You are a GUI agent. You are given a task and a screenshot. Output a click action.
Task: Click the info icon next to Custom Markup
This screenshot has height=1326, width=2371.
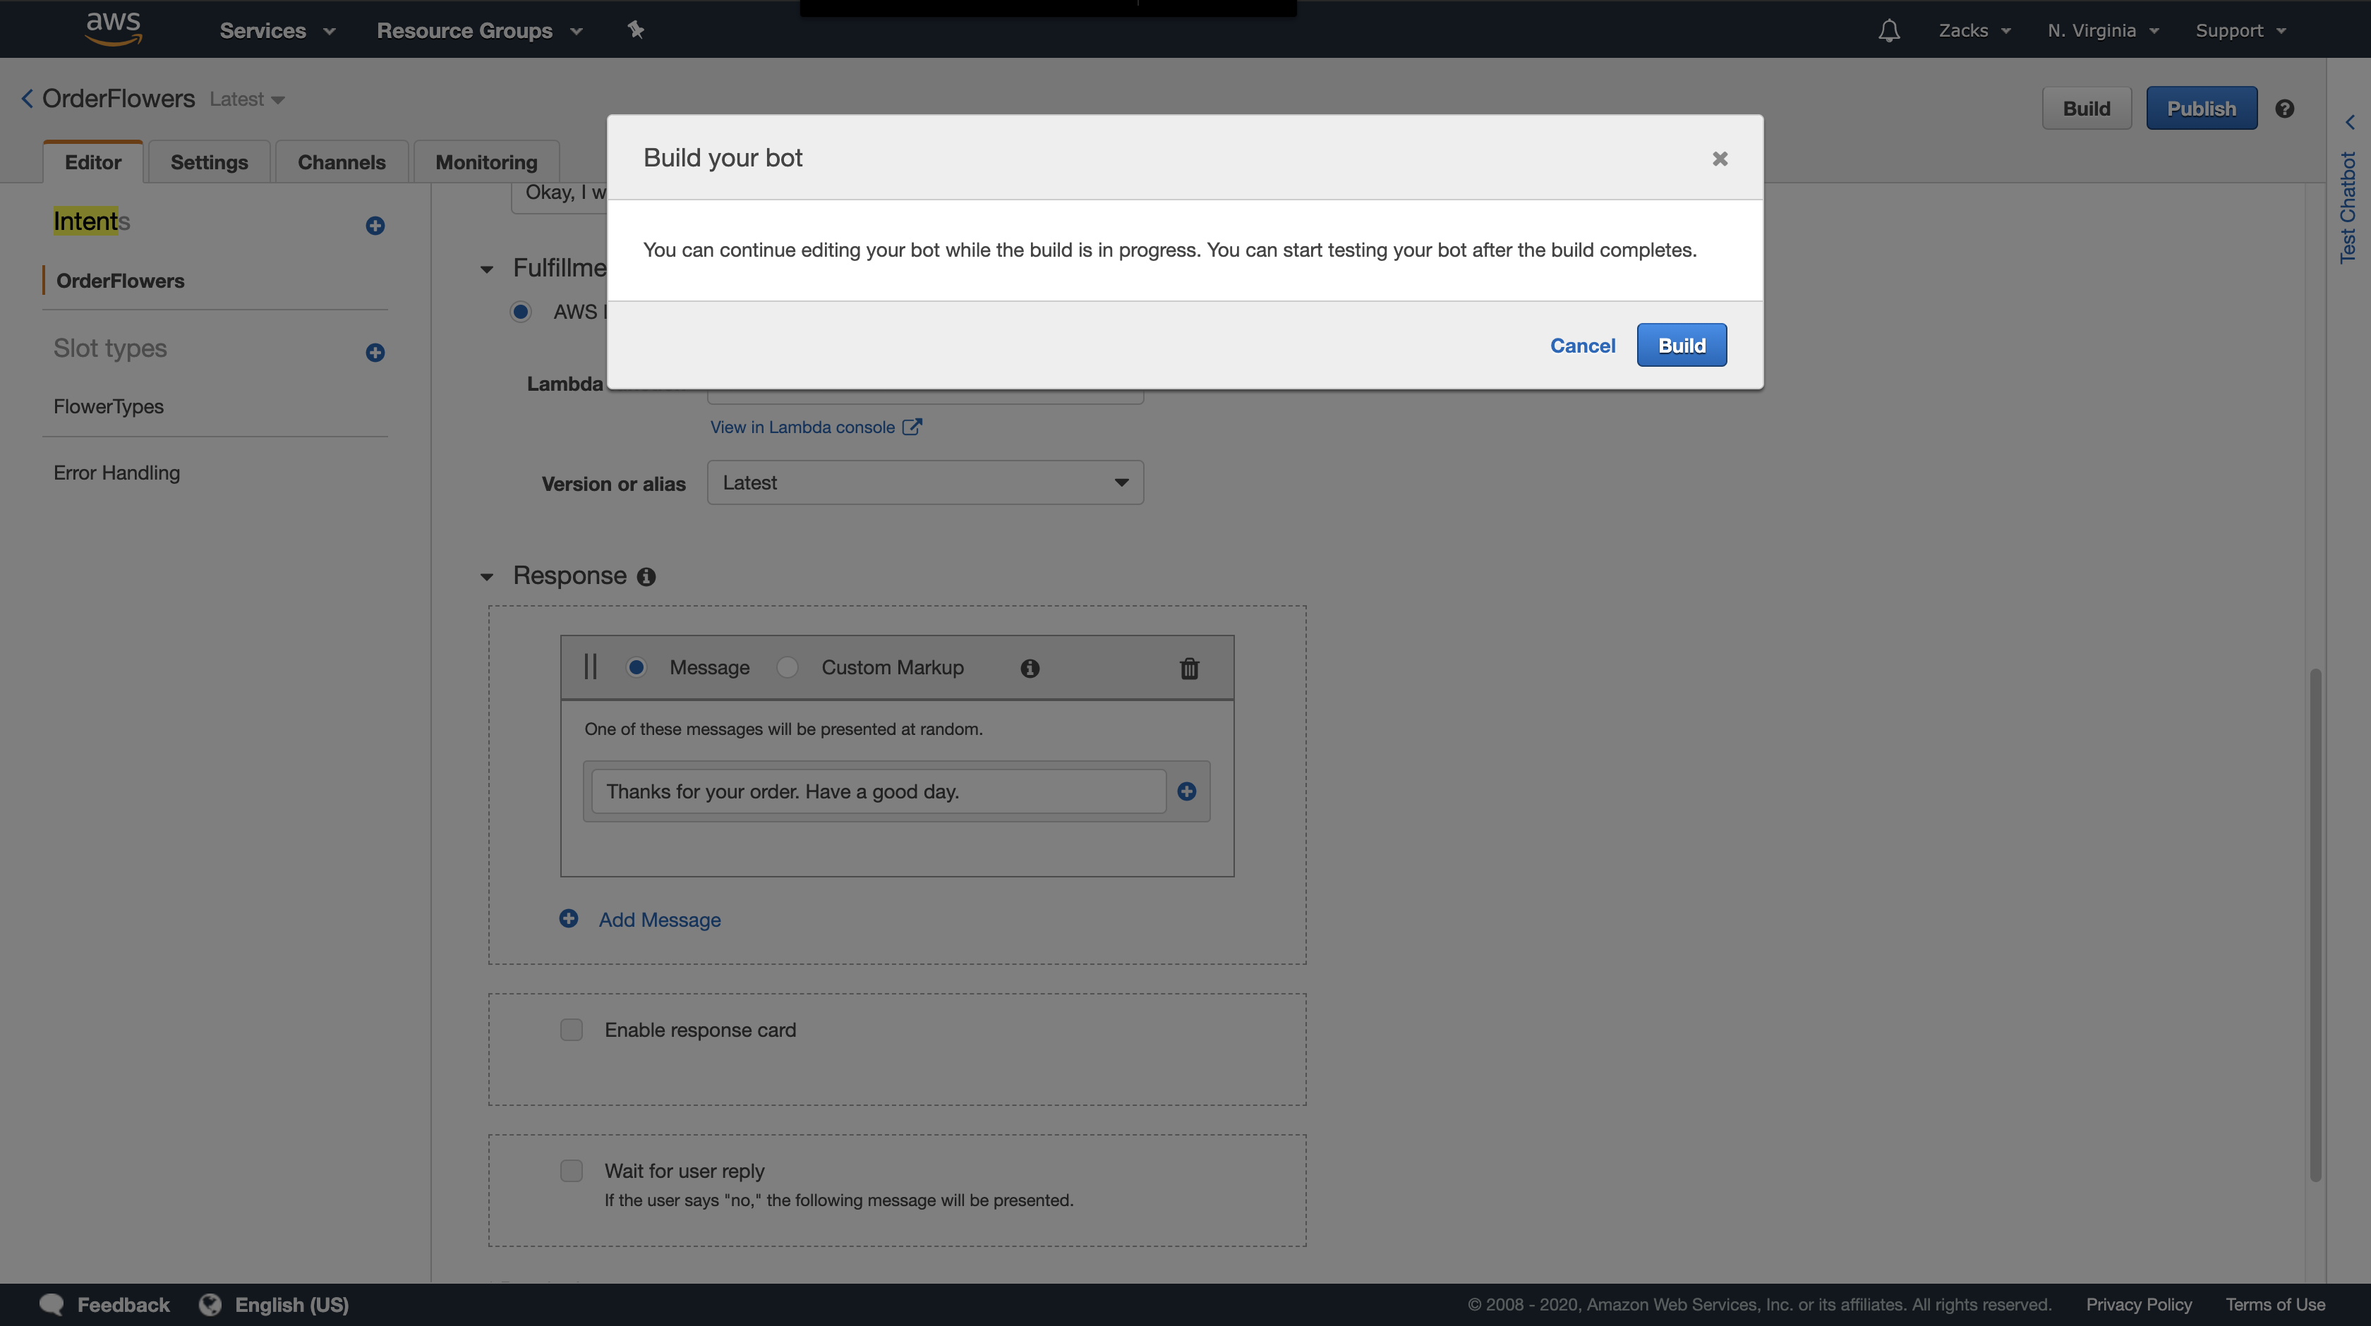click(x=1029, y=668)
